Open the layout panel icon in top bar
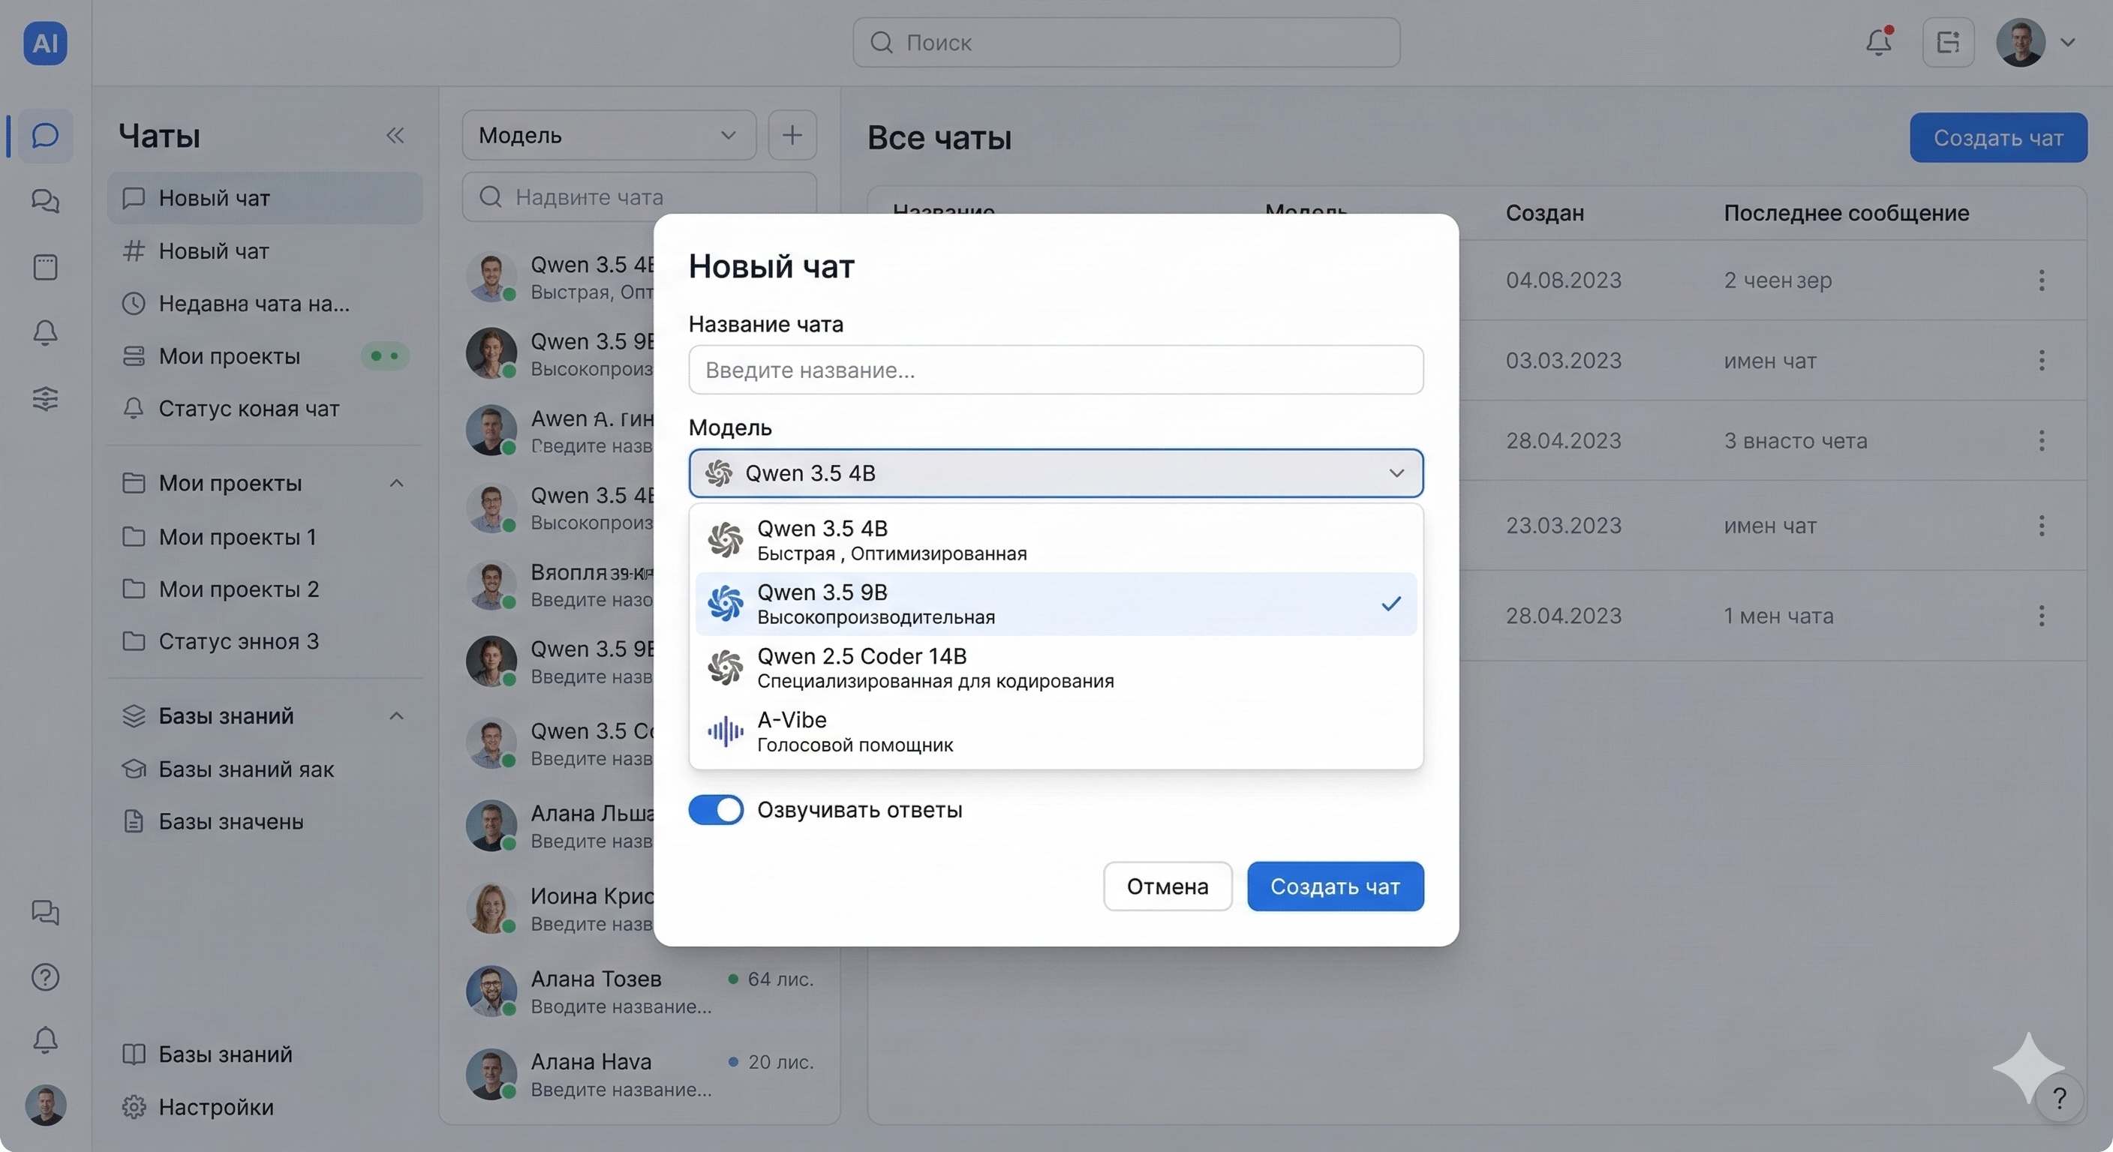The image size is (2113, 1152). [x=1948, y=42]
